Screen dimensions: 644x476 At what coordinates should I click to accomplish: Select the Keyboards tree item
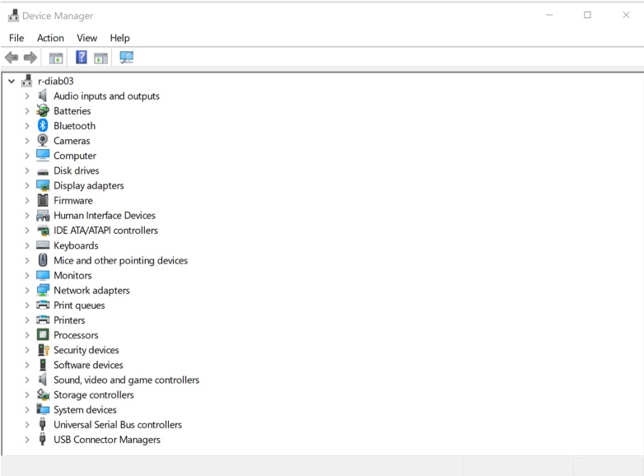76,245
